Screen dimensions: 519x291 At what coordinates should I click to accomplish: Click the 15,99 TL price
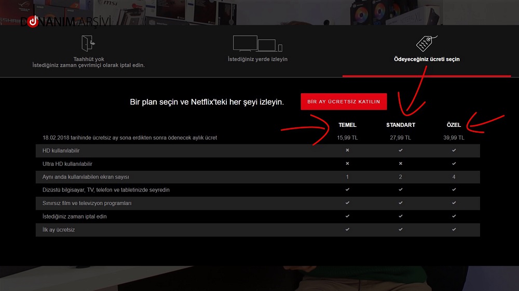click(347, 138)
